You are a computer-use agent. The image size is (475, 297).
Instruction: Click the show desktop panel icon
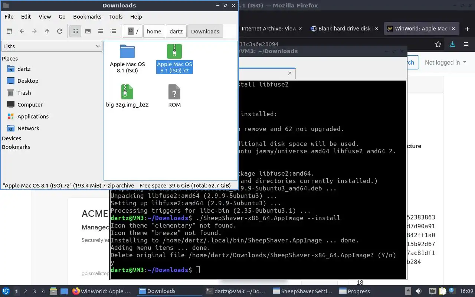(x=64, y=291)
